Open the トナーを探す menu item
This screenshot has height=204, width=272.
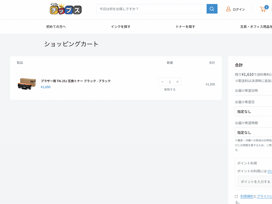tap(185, 27)
